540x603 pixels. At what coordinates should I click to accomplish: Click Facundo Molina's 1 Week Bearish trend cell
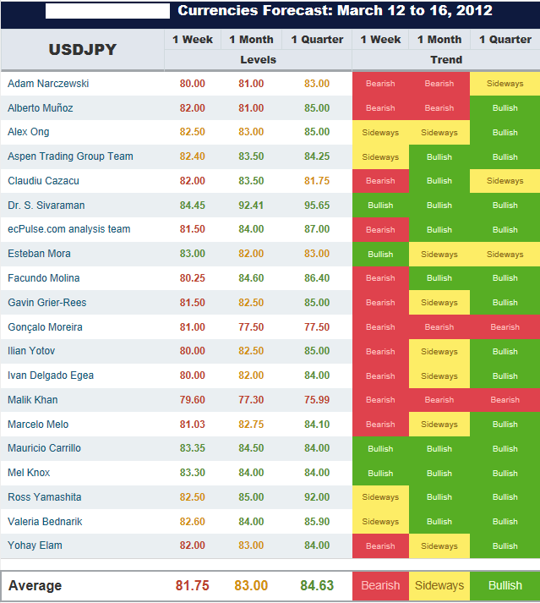point(380,278)
